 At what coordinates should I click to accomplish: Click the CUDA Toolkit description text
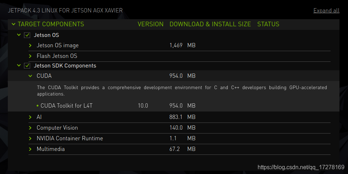182,91
